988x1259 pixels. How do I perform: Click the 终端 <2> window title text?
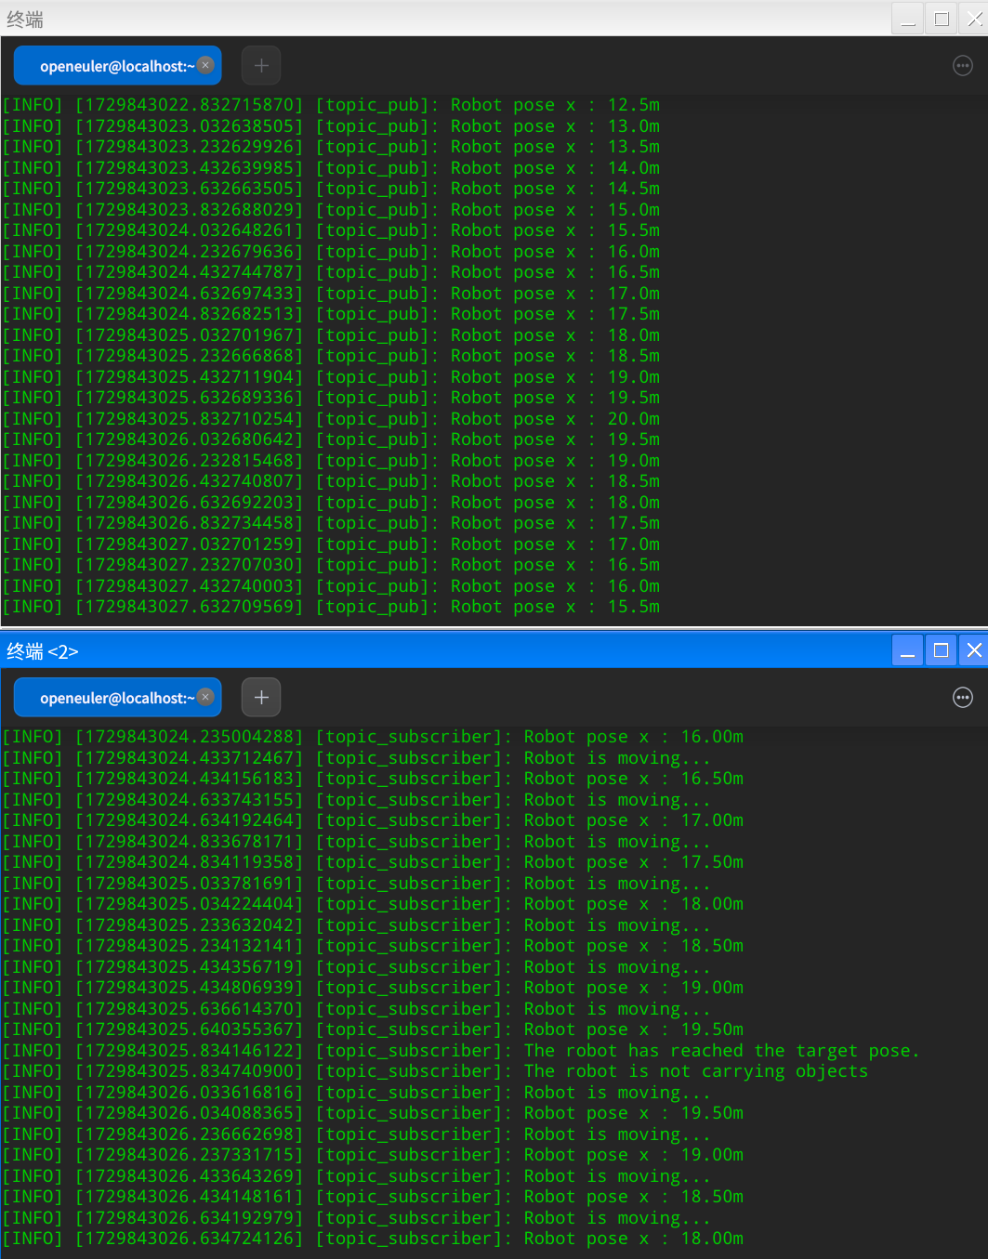click(x=43, y=651)
